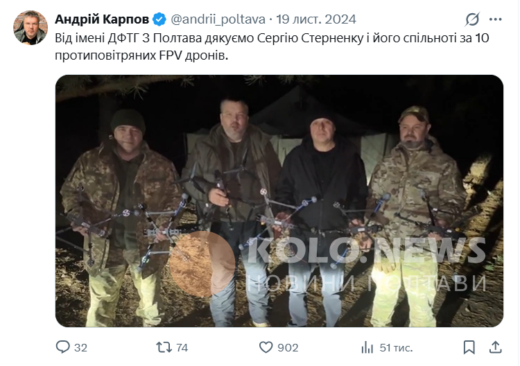Click the like count 902

point(288,347)
